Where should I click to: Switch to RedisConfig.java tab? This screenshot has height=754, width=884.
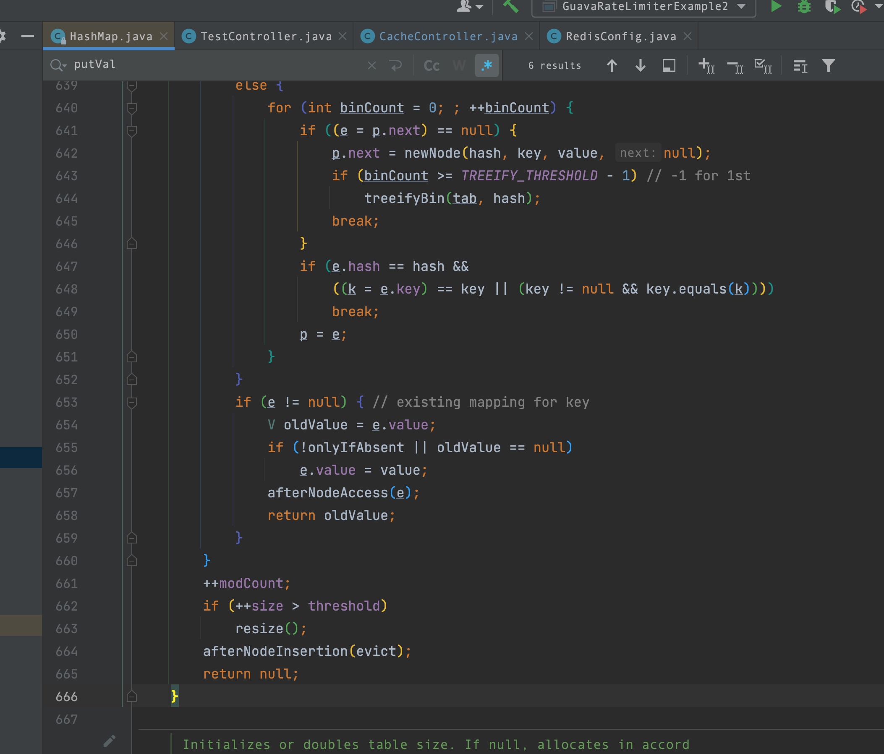620,36
